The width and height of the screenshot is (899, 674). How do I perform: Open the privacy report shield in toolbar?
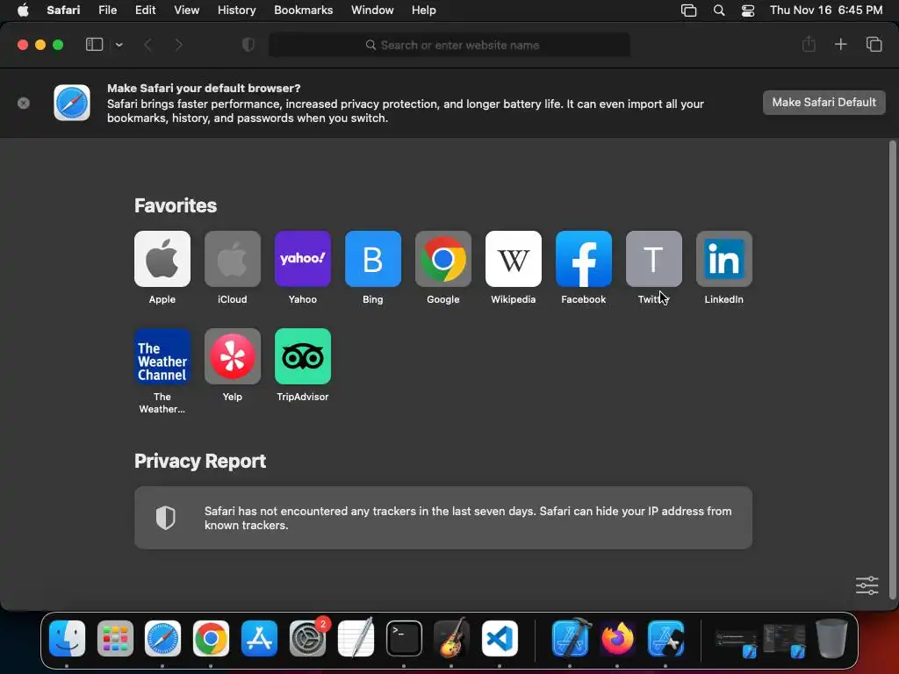[248, 45]
